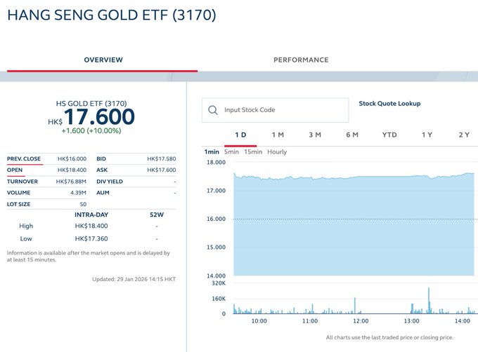Screen dimensions: 478x352
Task: Select the YTD chart range
Action: point(389,135)
